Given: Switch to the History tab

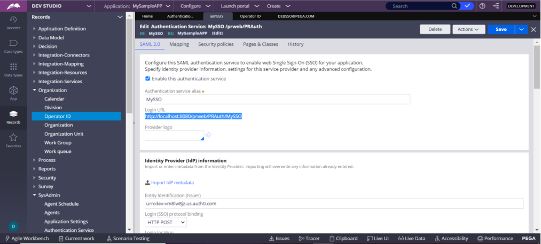Looking at the screenshot, I should pos(295,44).
